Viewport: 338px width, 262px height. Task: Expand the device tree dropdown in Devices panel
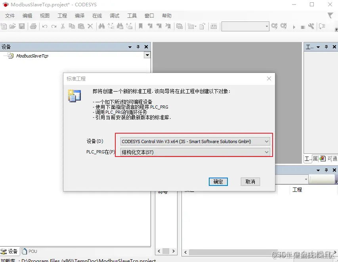click(x=147, y=55)
